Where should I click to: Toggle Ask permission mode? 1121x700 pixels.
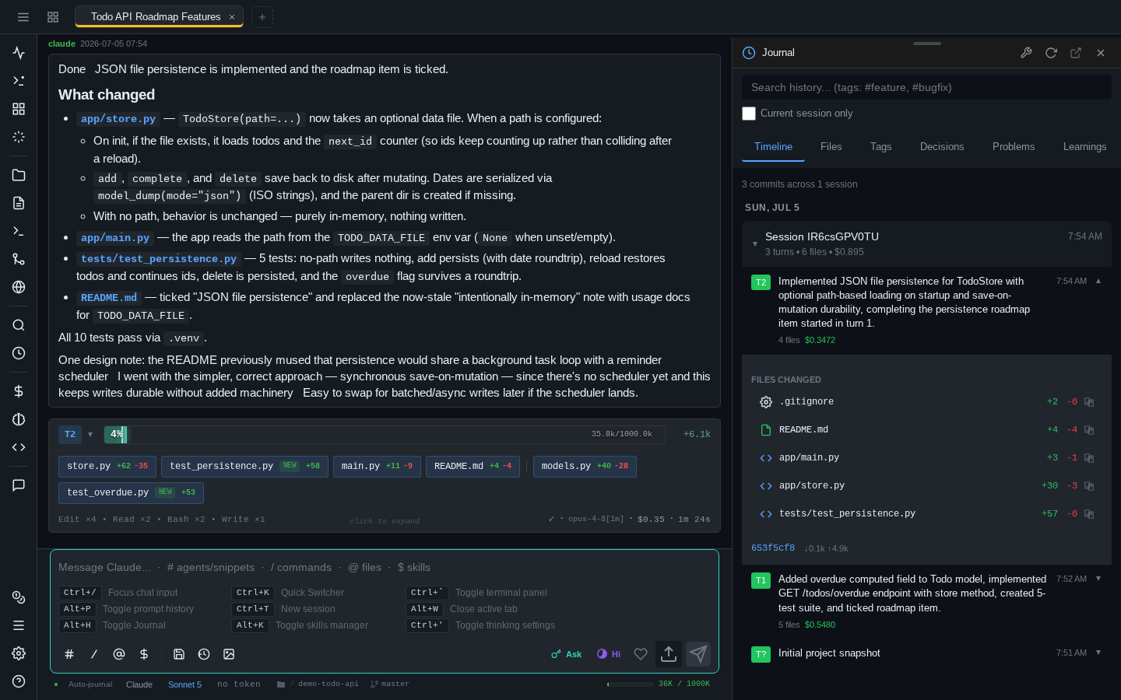(x=567, y=654)
